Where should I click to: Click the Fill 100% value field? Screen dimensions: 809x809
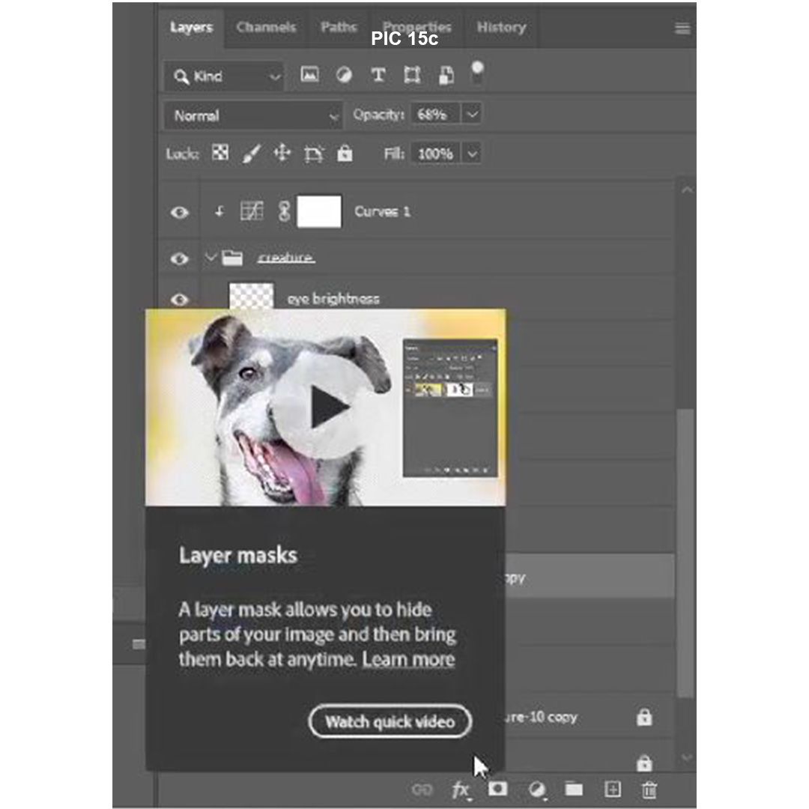[435, 154]
